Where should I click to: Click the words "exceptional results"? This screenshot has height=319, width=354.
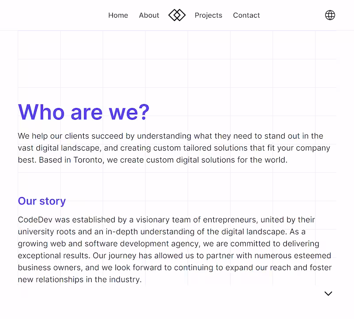[x=54, y=256]
